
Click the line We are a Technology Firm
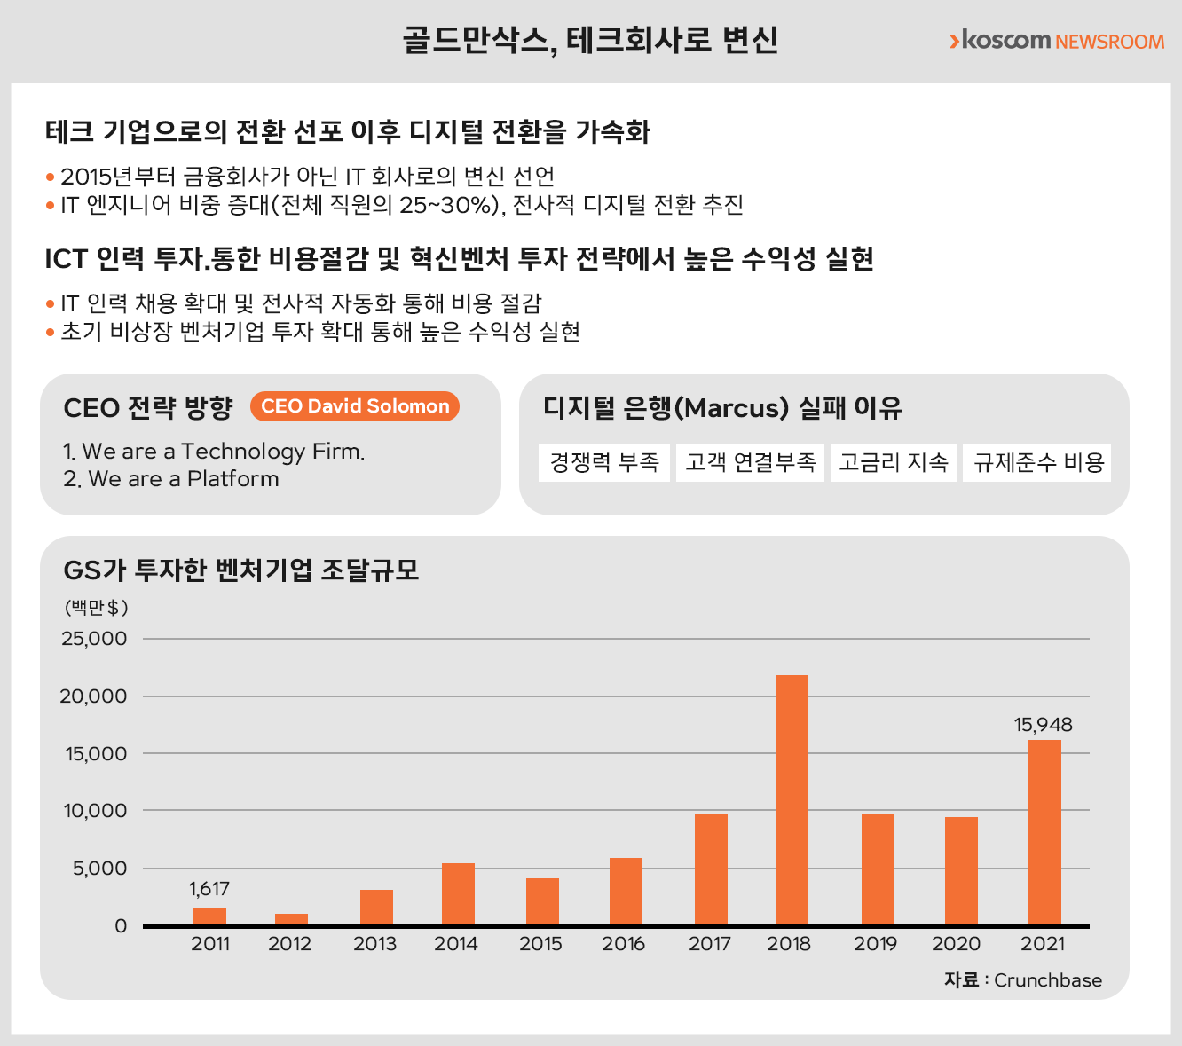[x=214, y=452]
